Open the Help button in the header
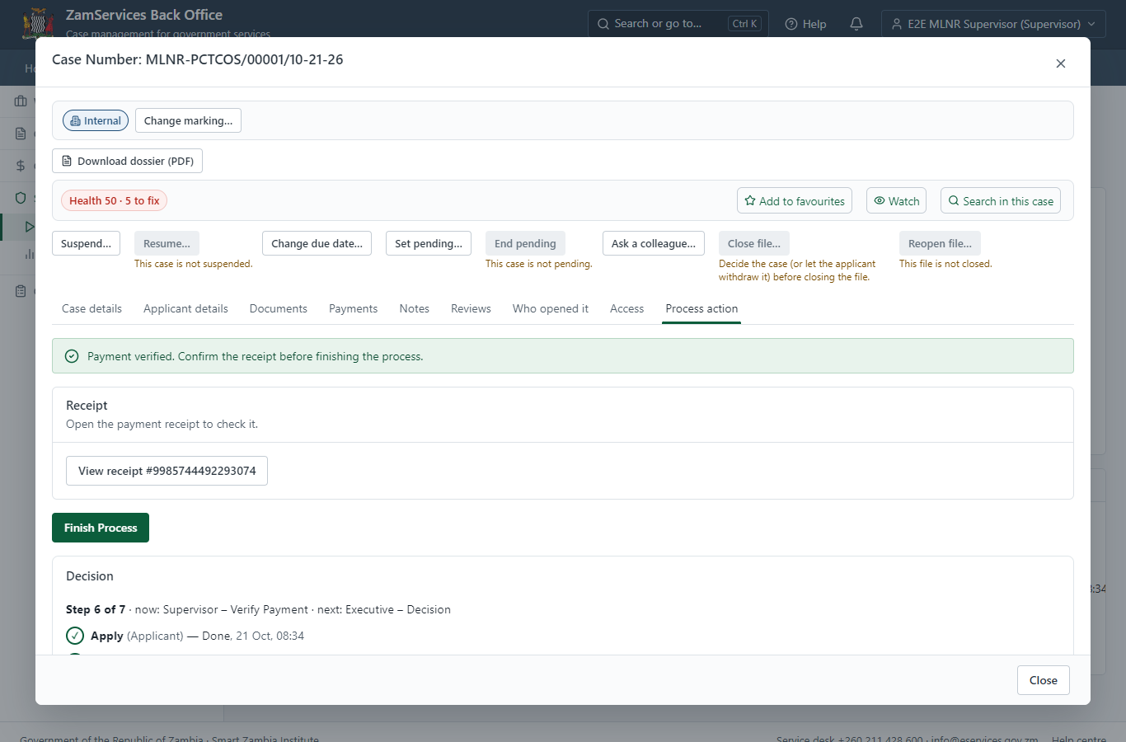Viewport: 1126px width, 742px height. pos(805,24)
